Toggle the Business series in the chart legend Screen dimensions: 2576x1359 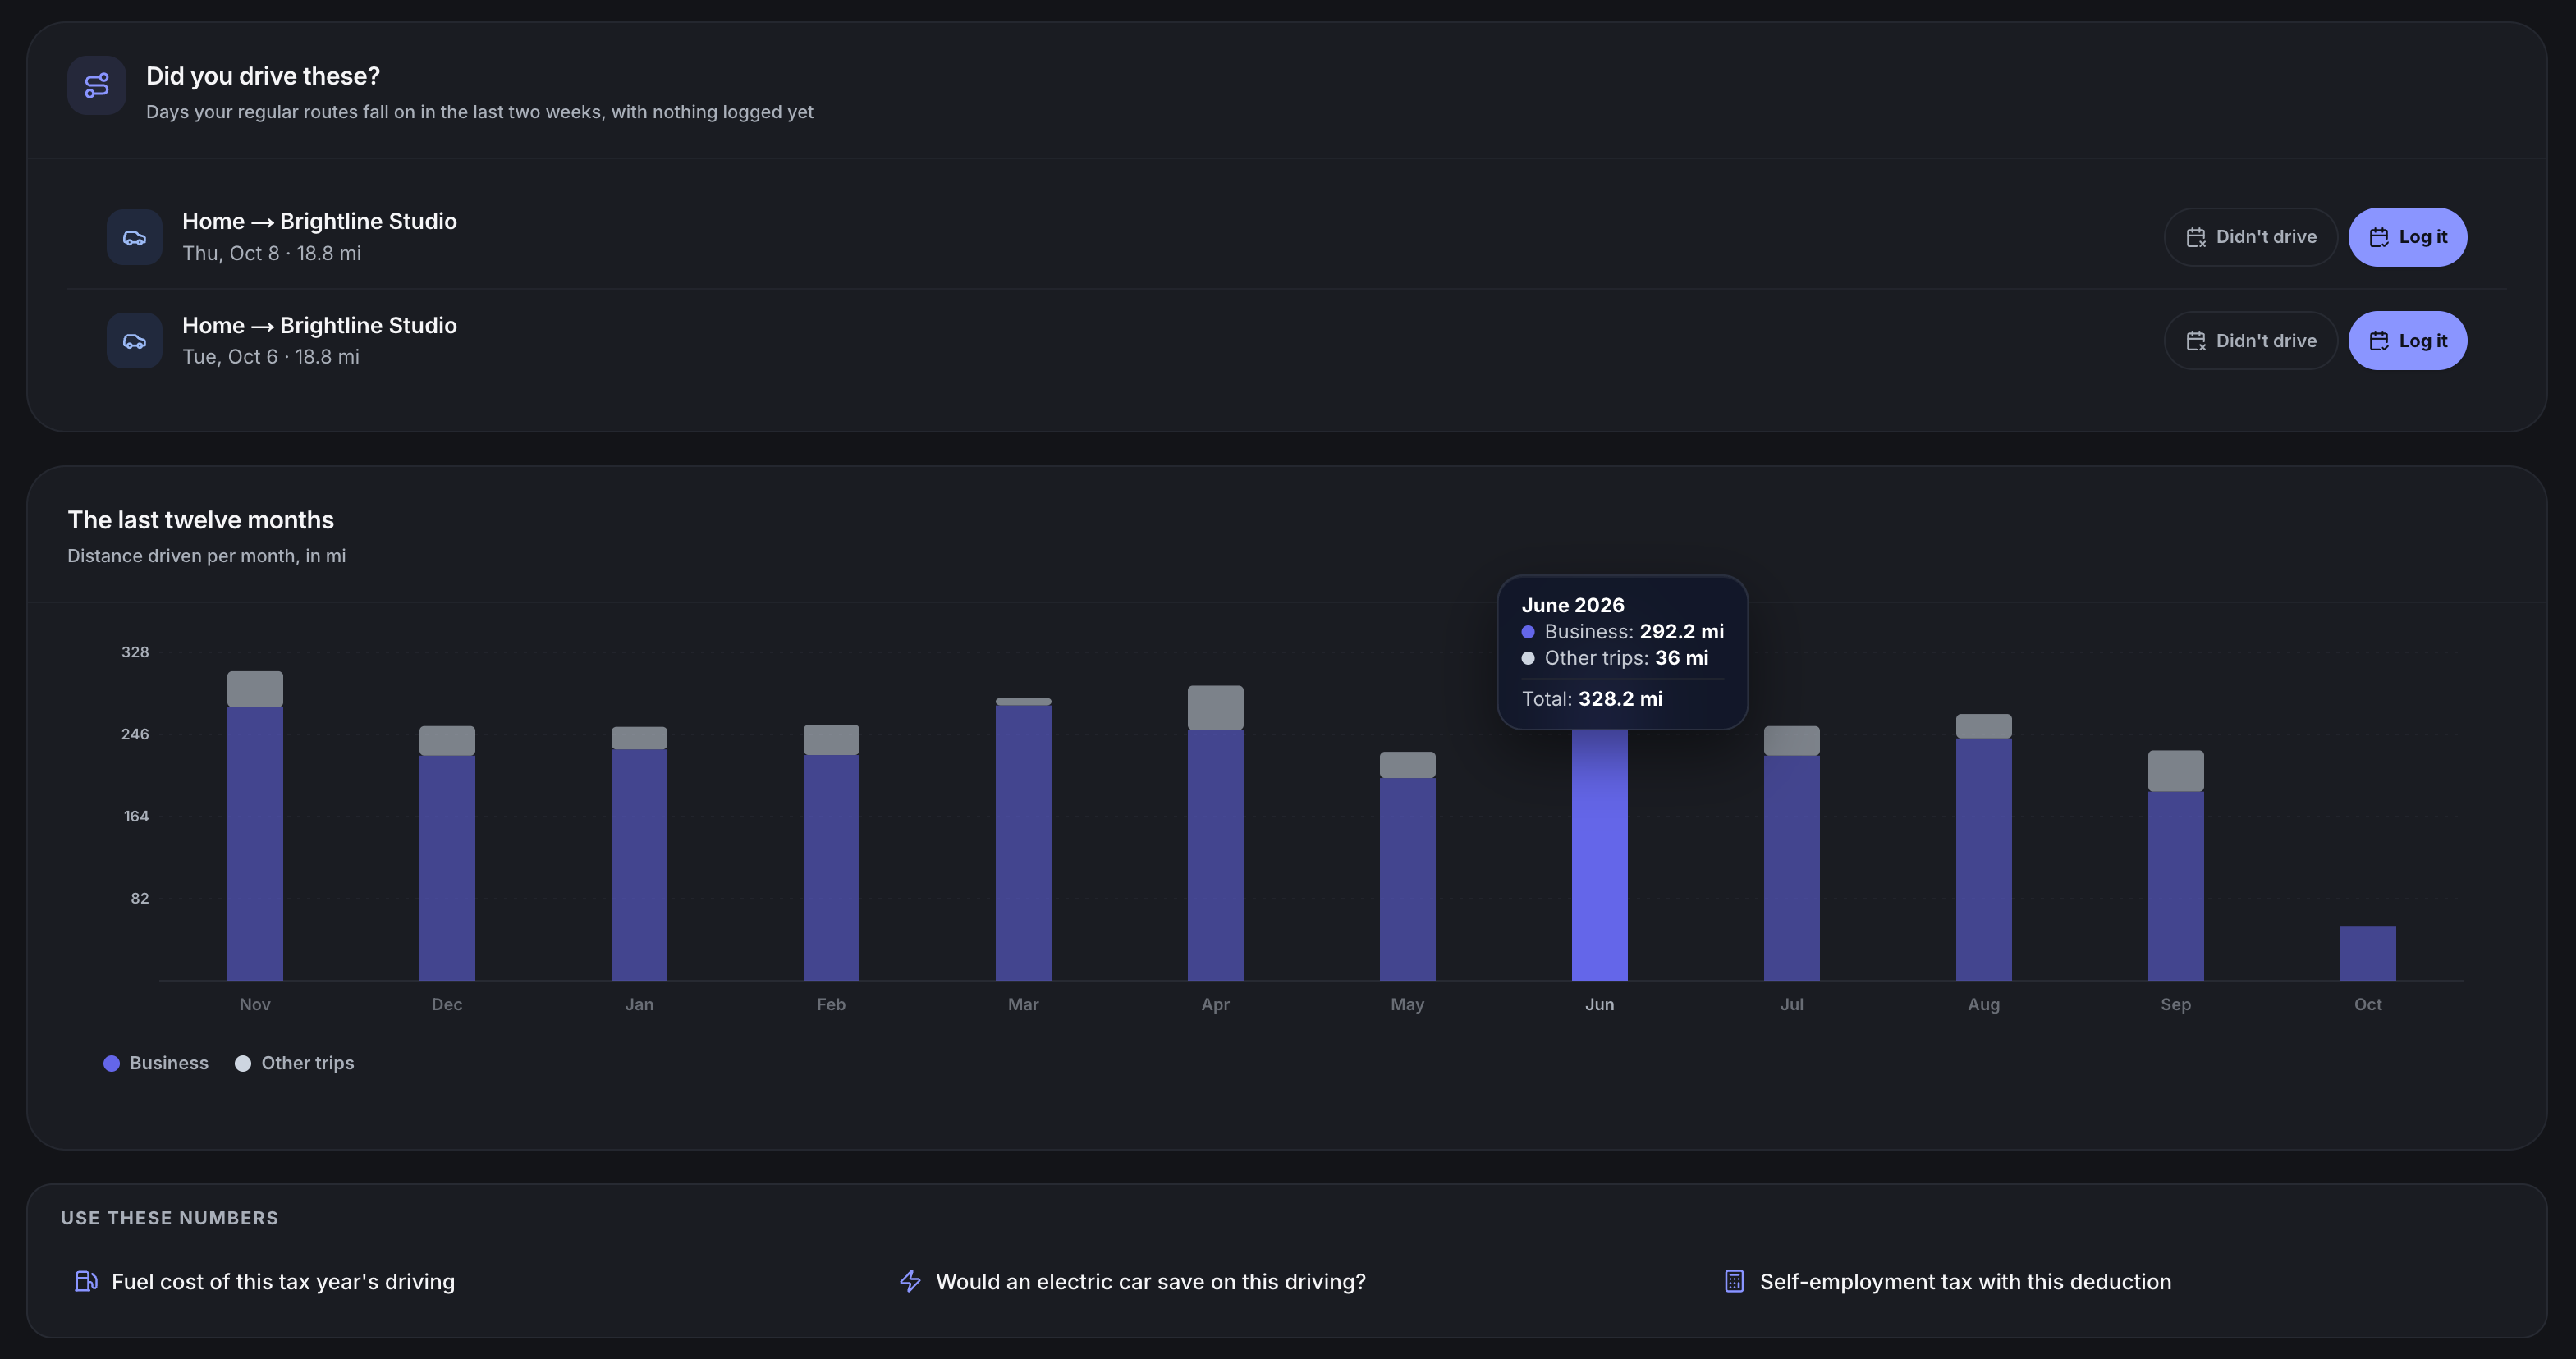(x=156, y=1063)
